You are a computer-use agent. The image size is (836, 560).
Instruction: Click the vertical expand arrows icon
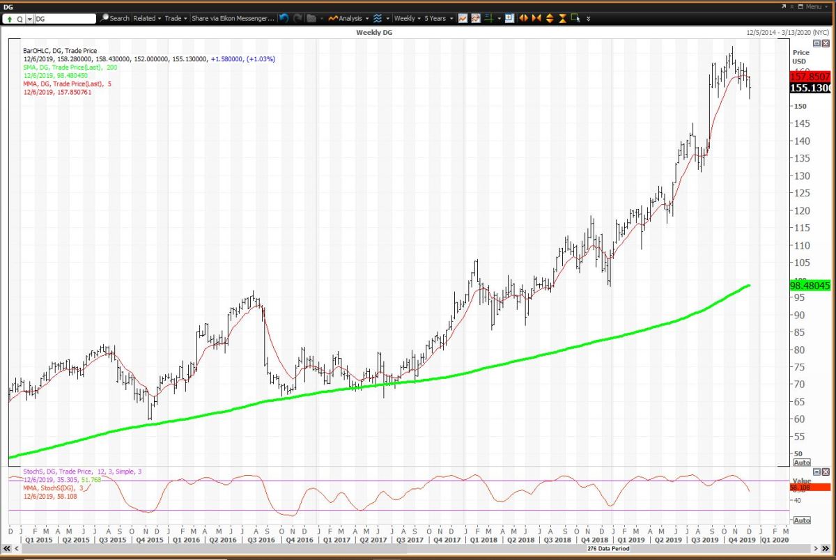[550, 18]
